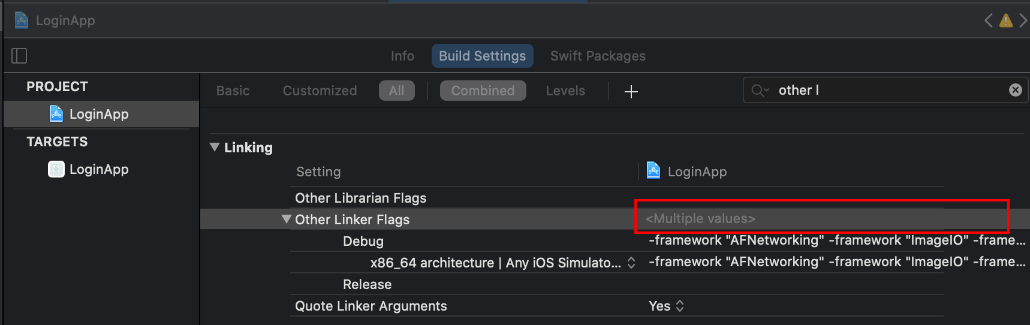This screenshot has height=325, width=1030.
Task: Open the x86_64 architecture condition popup
Action: pyautogui.click(x=631, y=263)
